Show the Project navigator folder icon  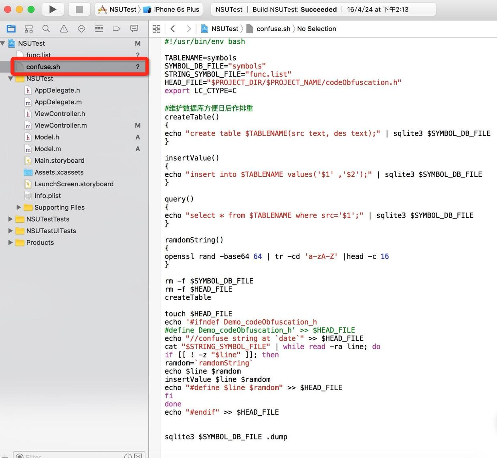coord(11,28)
